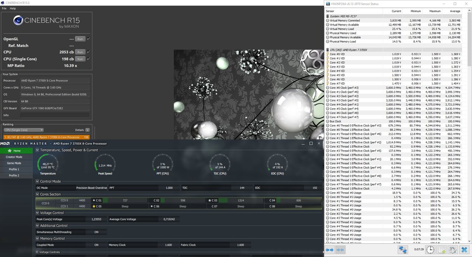Click the dot marker beside core C 01

[94, 200]
